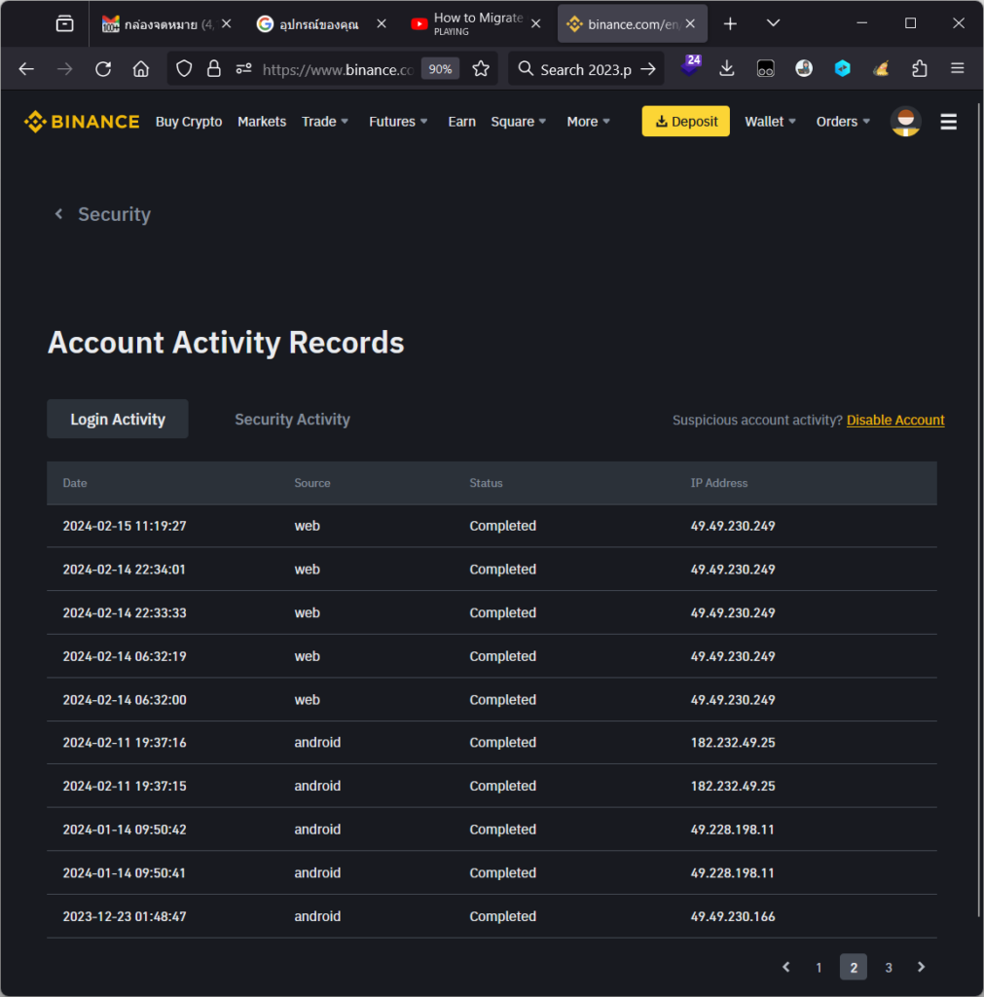Screen dimensions: 984x997
Task: Open the user profile avatar
Action: [905, 122]
